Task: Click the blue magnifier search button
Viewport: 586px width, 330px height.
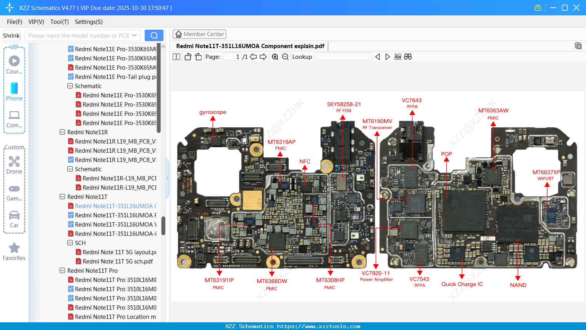Action: pyautogui.click(x=154, y=35)
